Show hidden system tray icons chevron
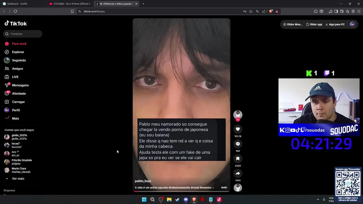 point(318,199)
